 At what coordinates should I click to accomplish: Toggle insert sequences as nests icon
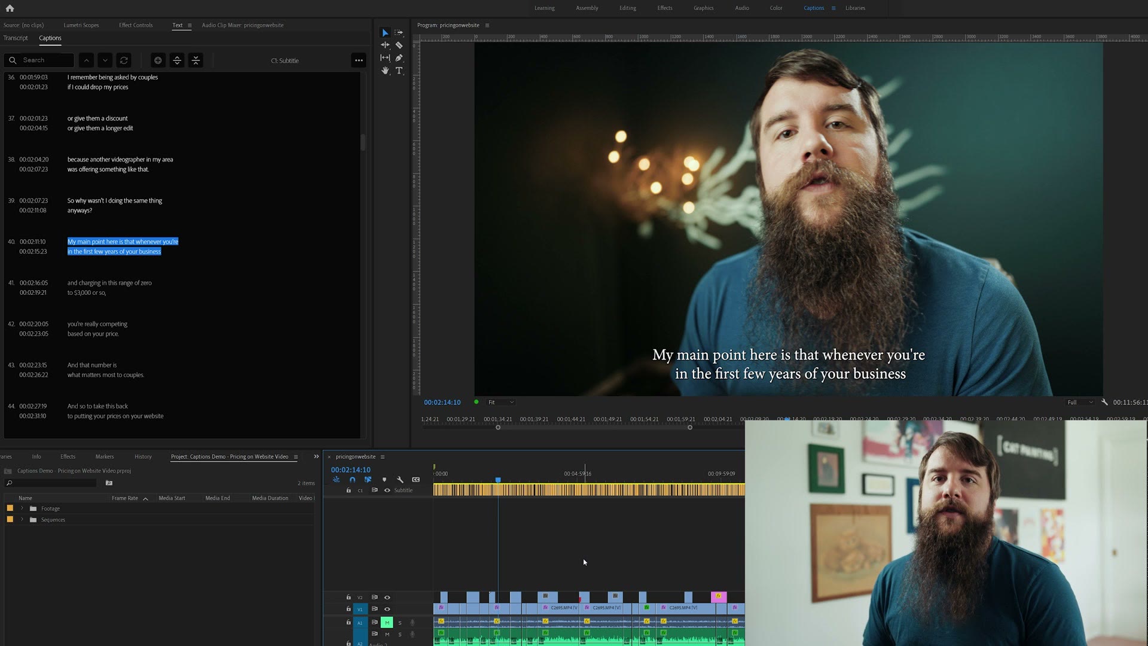[336, 480]
